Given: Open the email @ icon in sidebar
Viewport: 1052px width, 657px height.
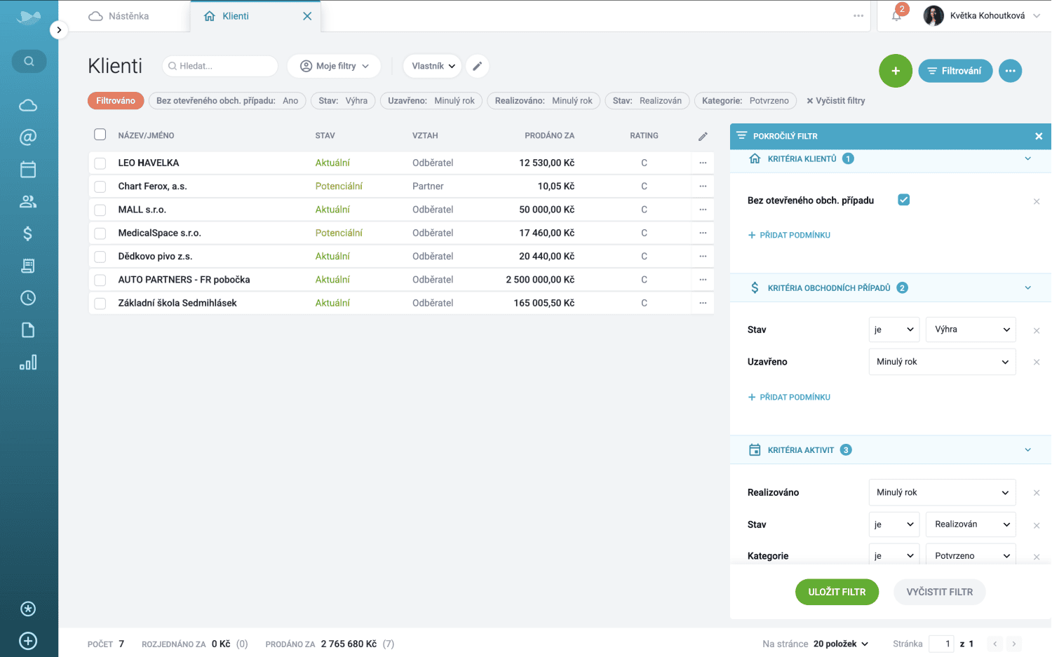Looking at the screenshot, I should pyautogui.click(x=28, y=137).
